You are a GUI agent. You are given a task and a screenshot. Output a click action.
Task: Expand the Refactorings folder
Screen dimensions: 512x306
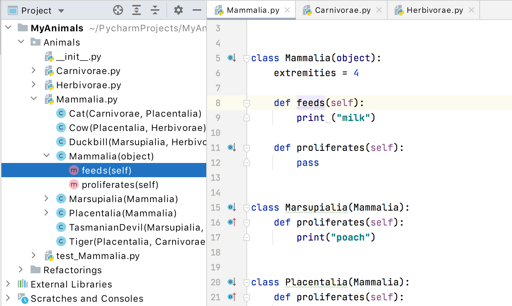[x=21, y=270]
